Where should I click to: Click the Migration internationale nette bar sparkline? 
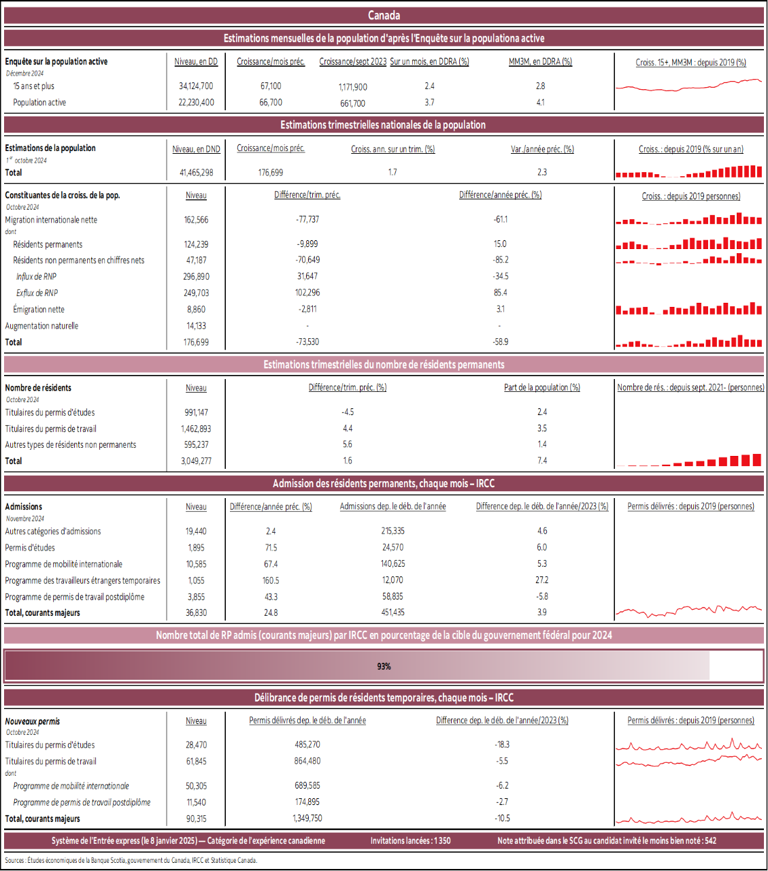689,219
